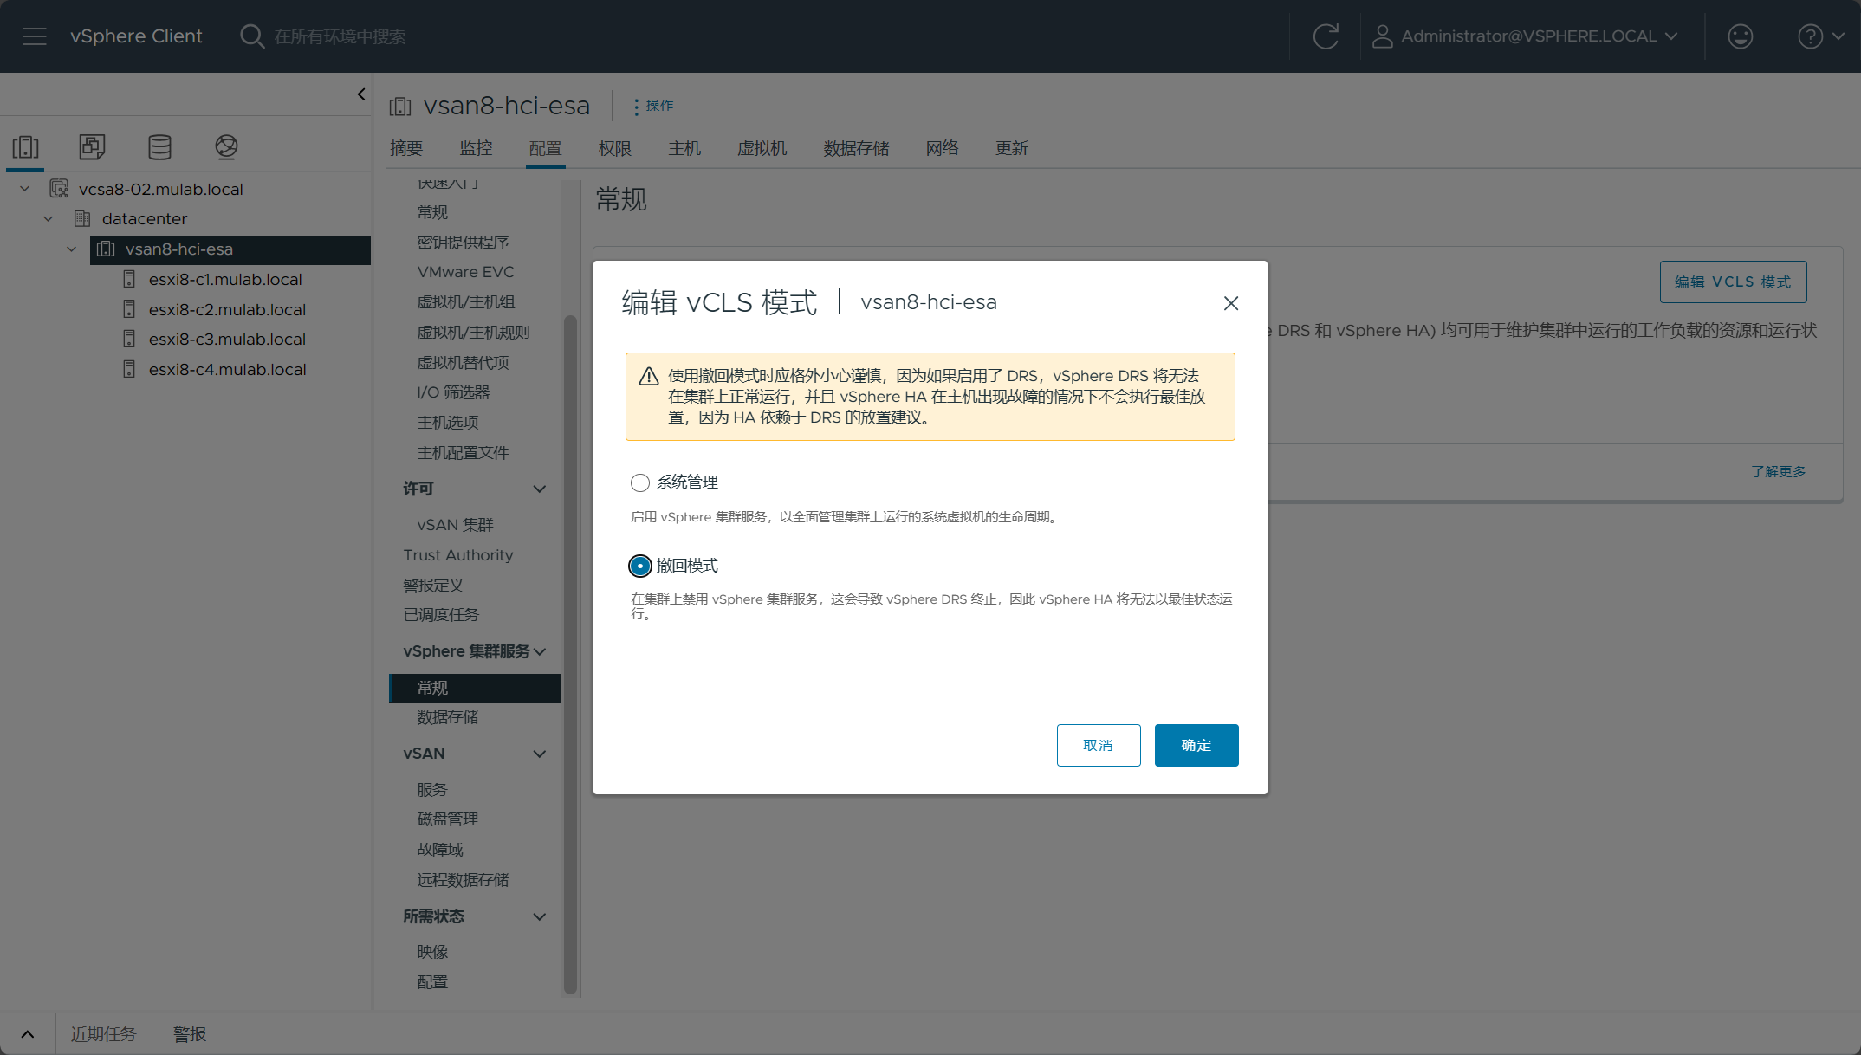
Task: Click the global search magnifier icon
Action: tap(251, 36)
